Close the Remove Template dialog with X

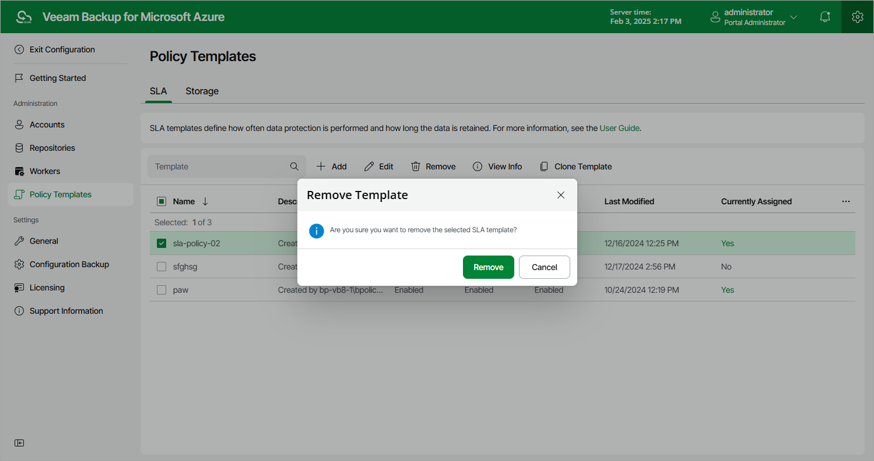pyautogui.click(x=561, y=195)
